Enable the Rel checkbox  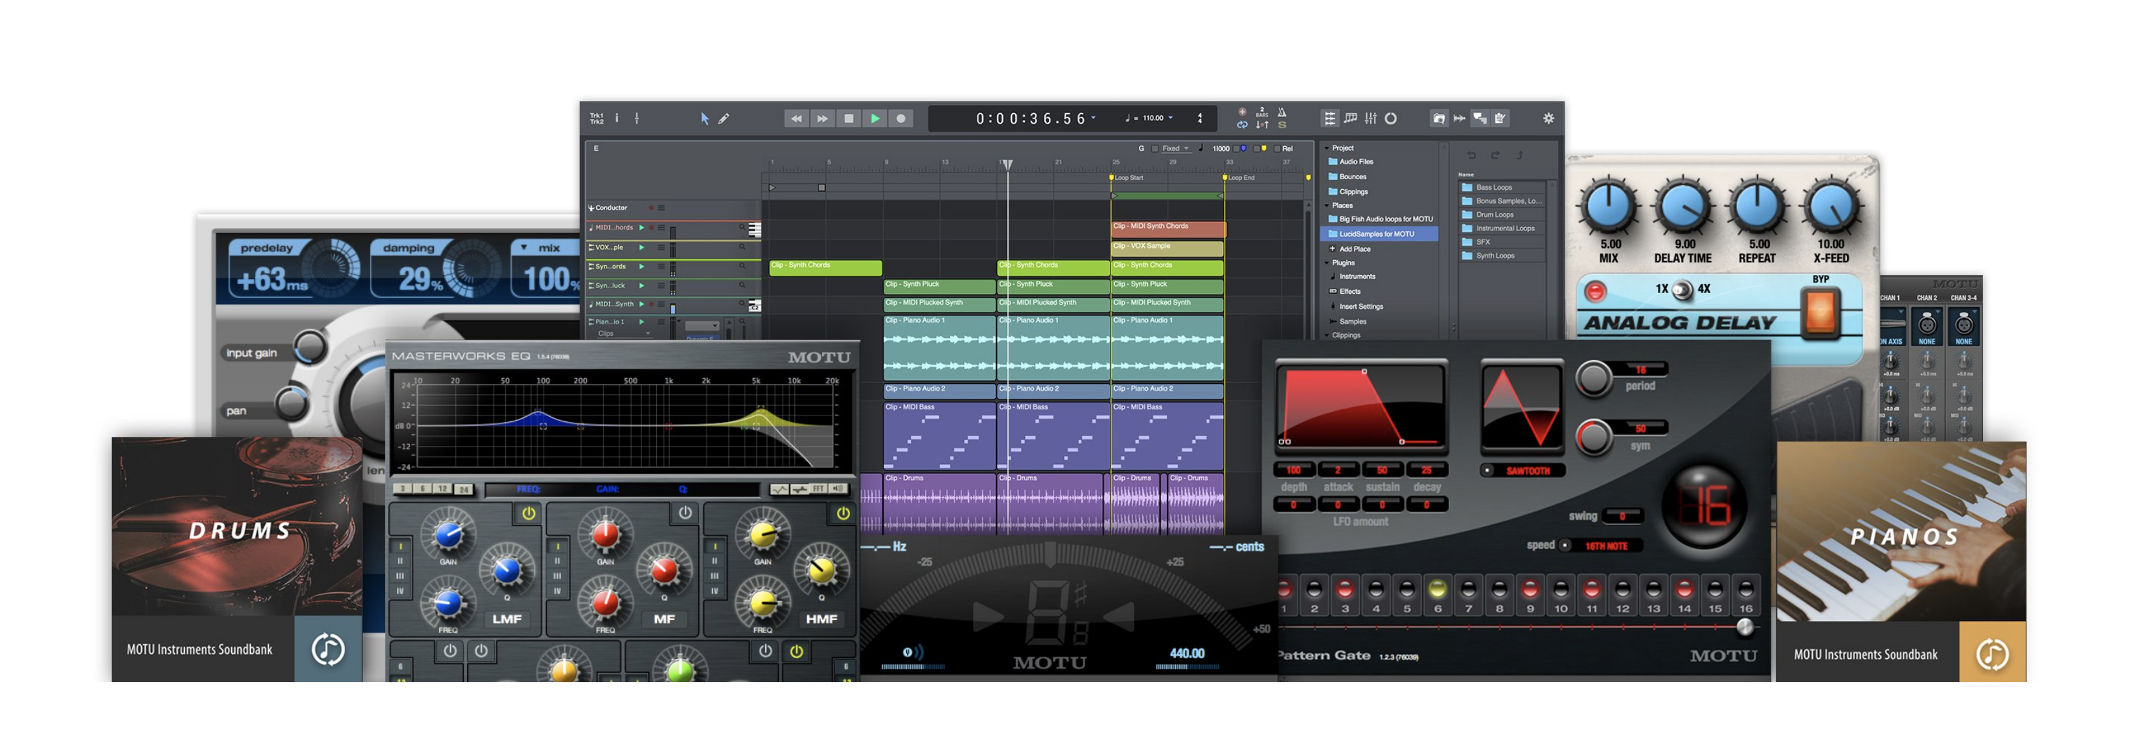point(1277,149)
